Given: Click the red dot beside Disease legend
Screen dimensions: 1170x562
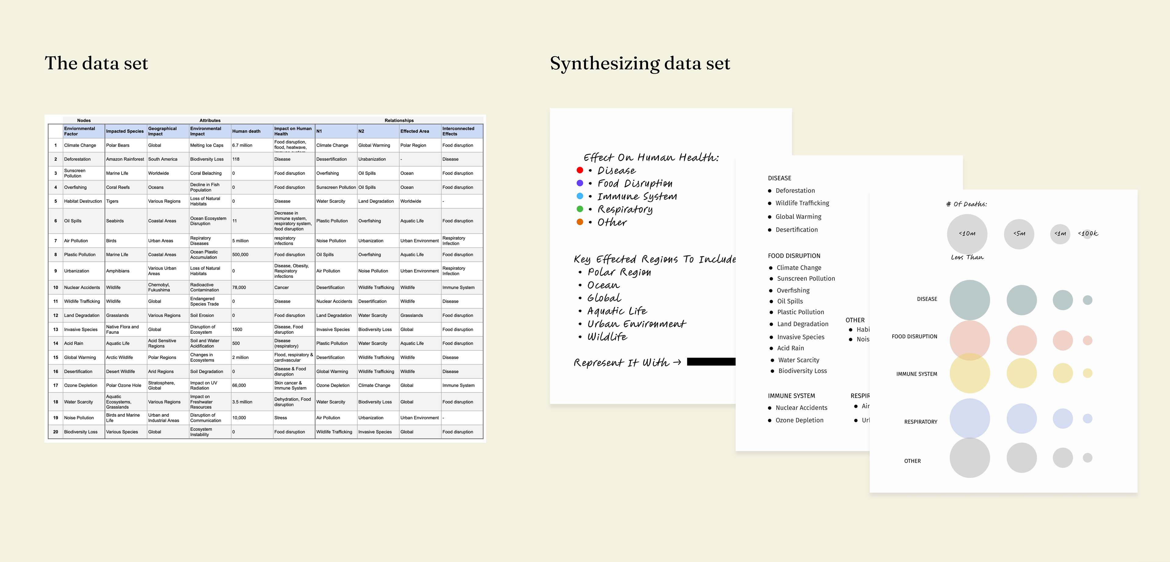Looking at the screenshot, I should click(580, 170).
